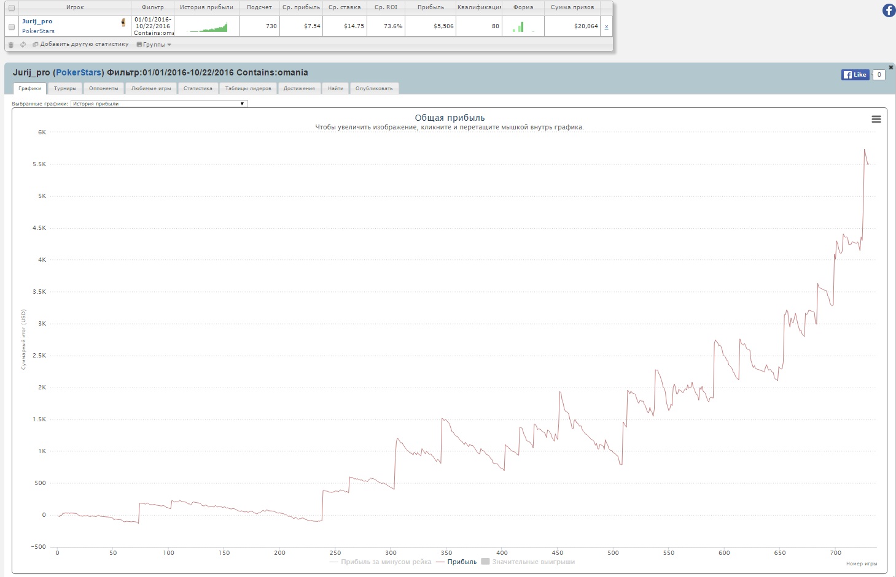Tick the checkbox for Jurij_pro row
This screenshot has width=896, height=577.
pyautogui.click(x=11, y=27)
